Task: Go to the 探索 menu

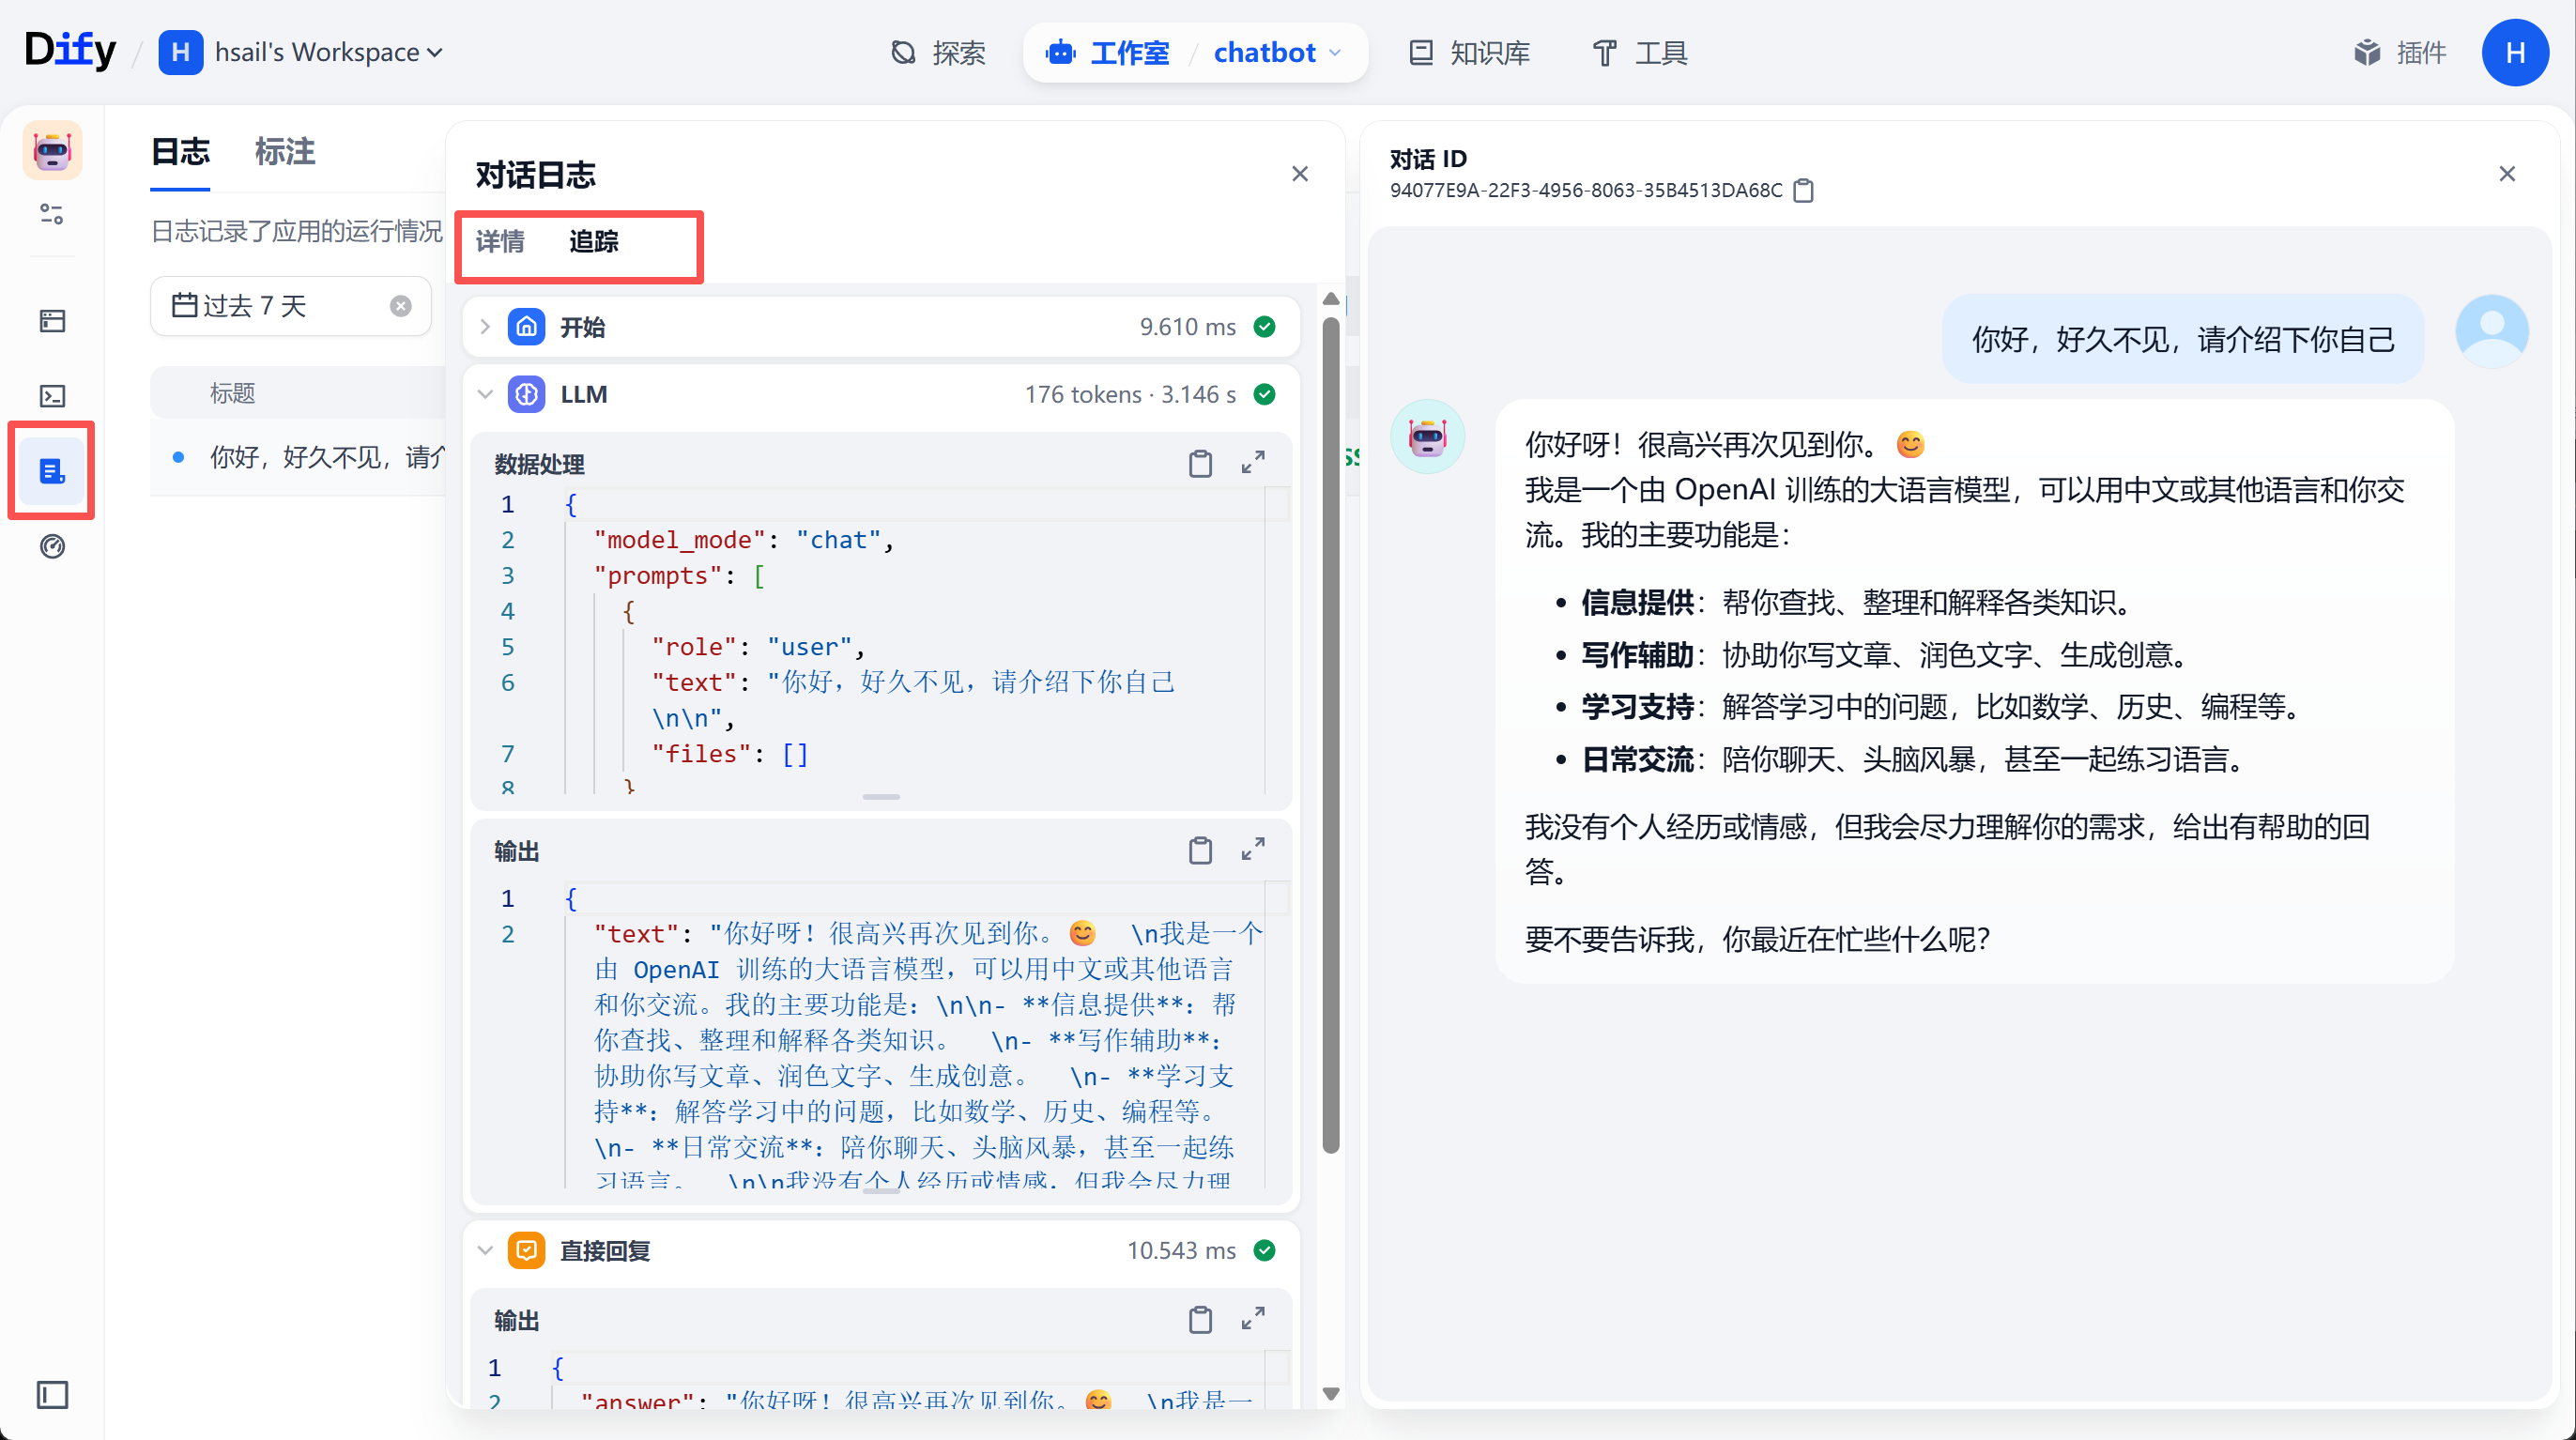Action: pyautogui.click(x=937, y=52)
